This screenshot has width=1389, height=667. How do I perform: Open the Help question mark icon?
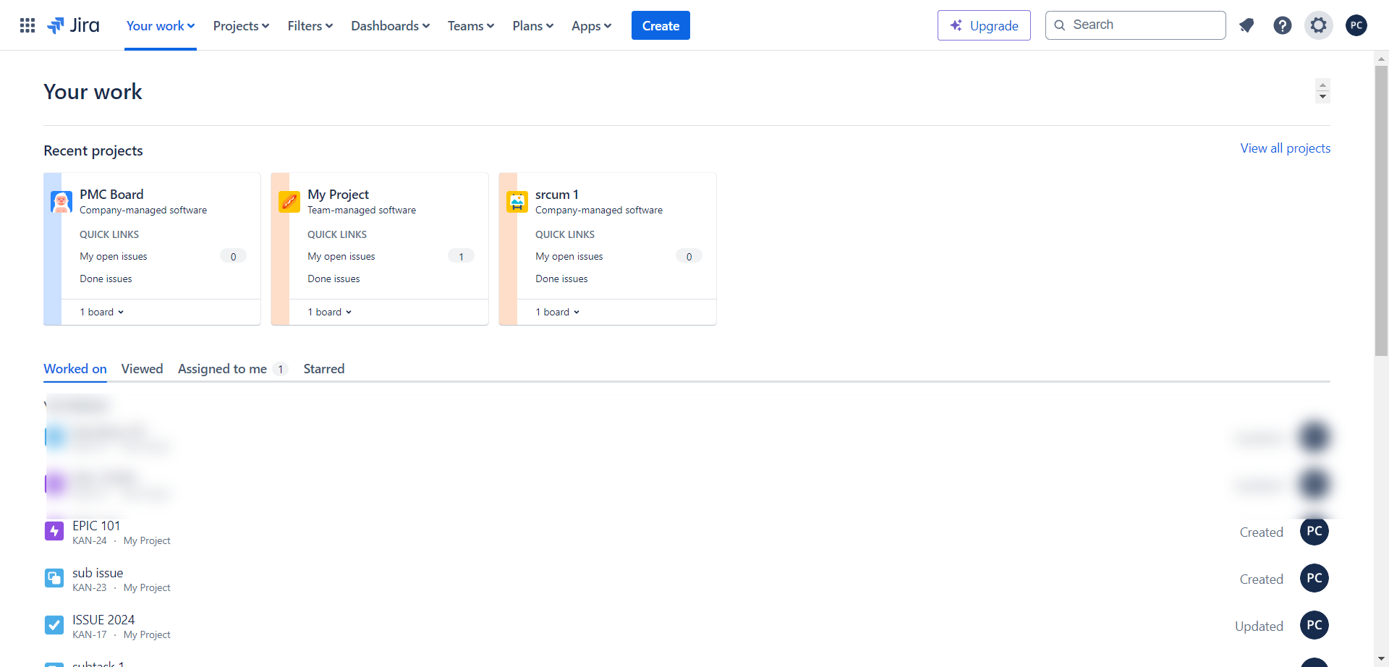(x=1283, y=25)
